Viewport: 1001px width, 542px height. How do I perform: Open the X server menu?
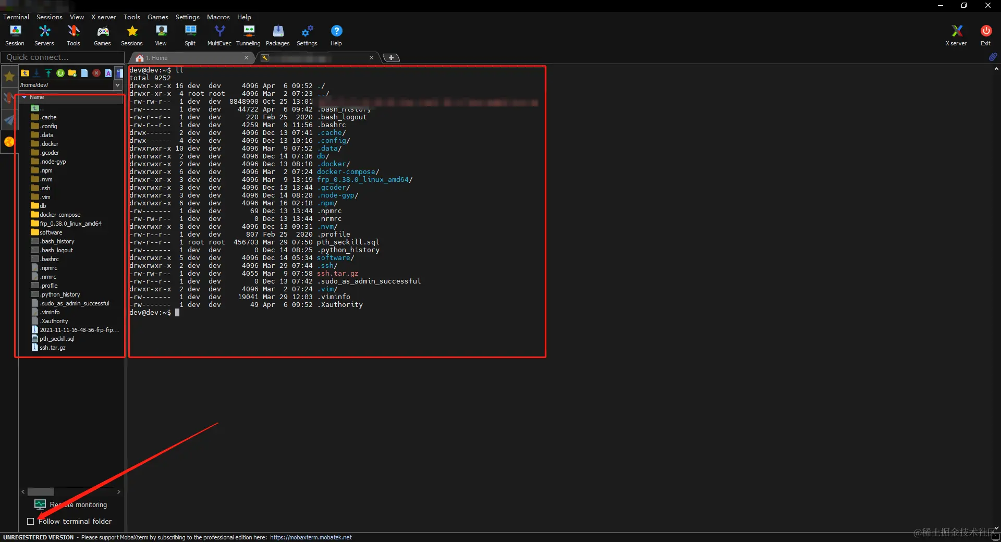click(x=104, y=17)
